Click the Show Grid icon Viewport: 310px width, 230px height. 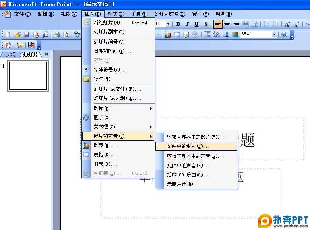pos(226,35)
